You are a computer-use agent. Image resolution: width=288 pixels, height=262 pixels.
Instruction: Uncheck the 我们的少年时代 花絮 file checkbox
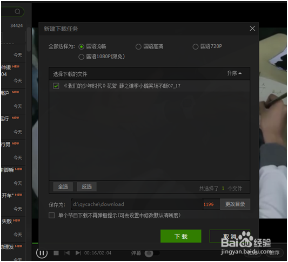tap(56, 86)
